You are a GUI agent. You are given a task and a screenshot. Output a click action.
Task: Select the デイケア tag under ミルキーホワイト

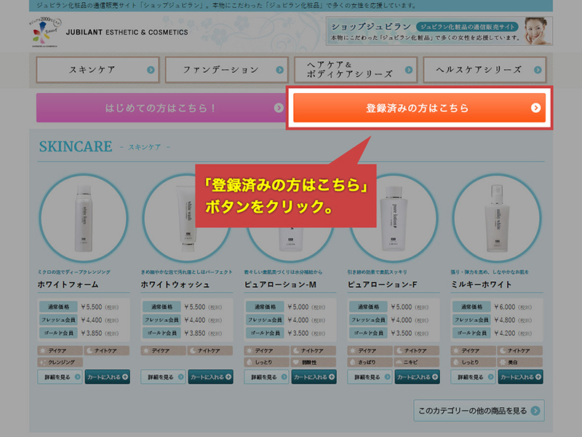pos(474,350)
